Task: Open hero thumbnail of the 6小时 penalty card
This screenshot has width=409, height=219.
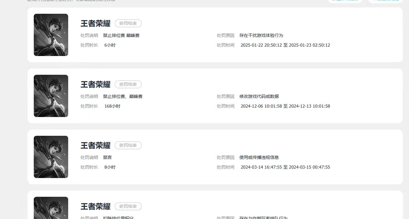Action: pos(51,35)
